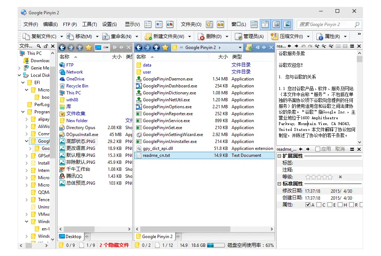Screen dimensions: 381x256
Task: Set rating using the third star
Action: [x=319, y=177]
